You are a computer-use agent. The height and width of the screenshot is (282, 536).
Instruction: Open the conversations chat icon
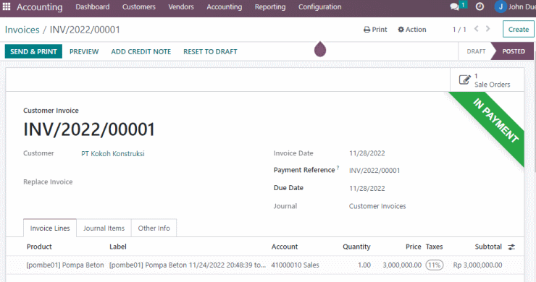(x=454, y=7)
